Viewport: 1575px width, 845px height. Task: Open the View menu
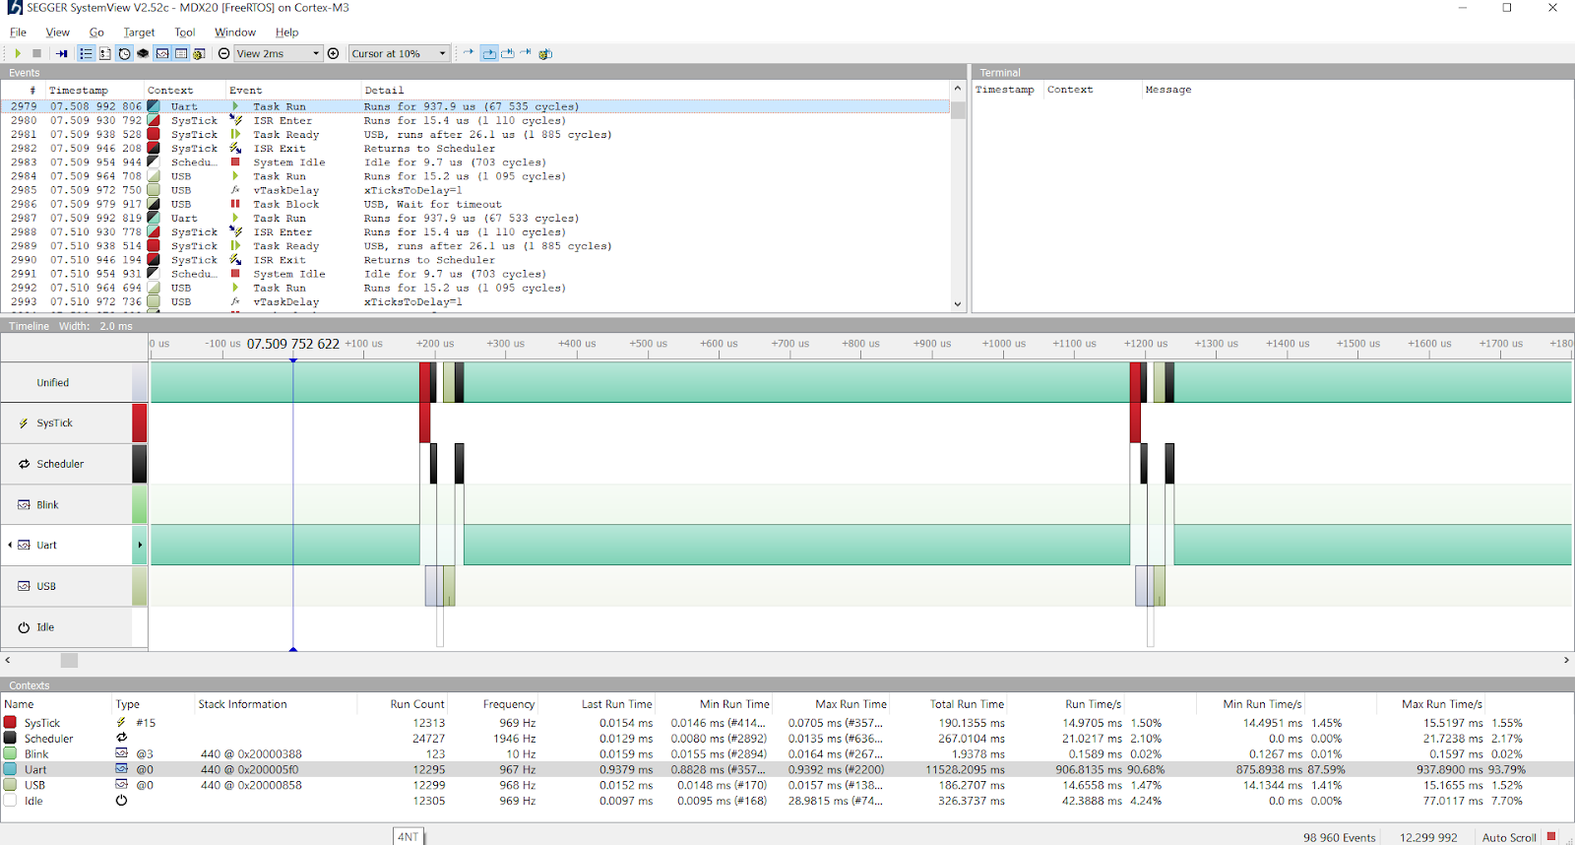tap(58, 32)
